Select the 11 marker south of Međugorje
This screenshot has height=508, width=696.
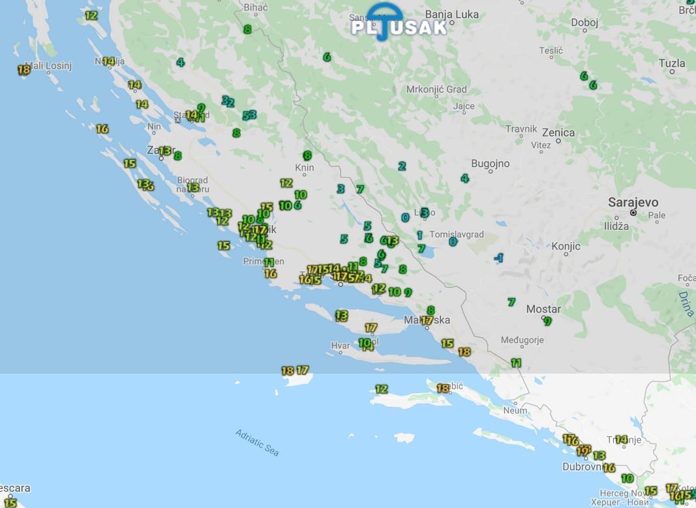(516, 363)
